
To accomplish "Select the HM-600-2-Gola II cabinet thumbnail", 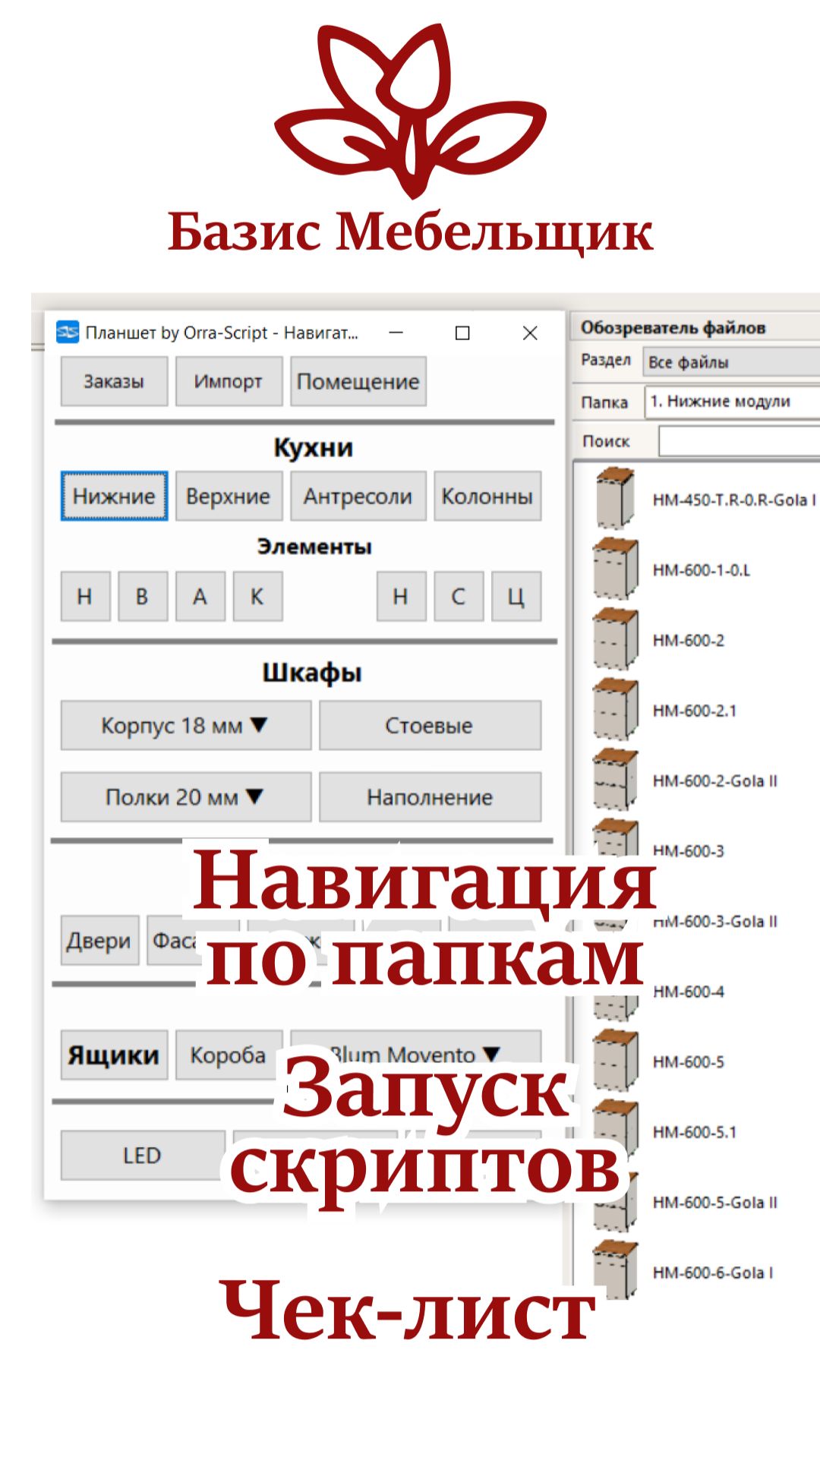I will 615,780.
